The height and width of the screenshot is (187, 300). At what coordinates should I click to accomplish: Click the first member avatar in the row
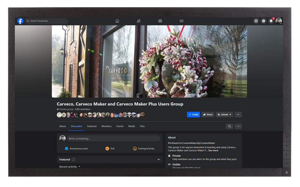pos(59,115)
